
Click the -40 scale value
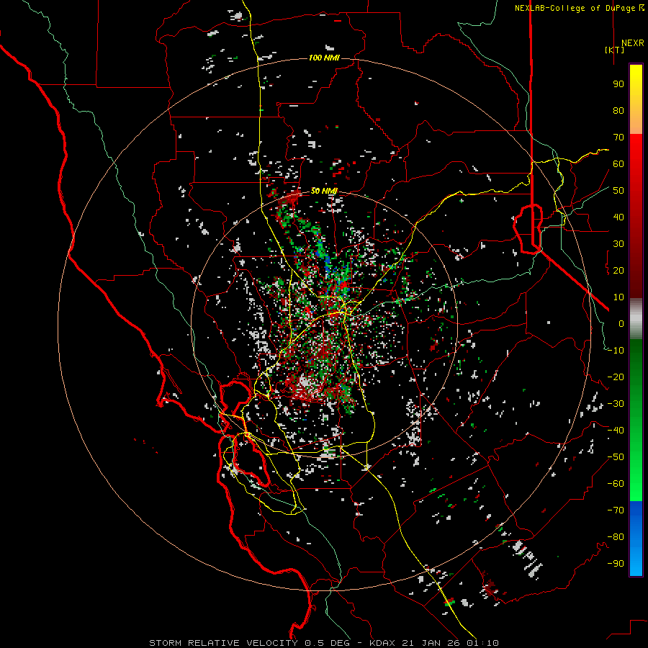coord(616,431)
